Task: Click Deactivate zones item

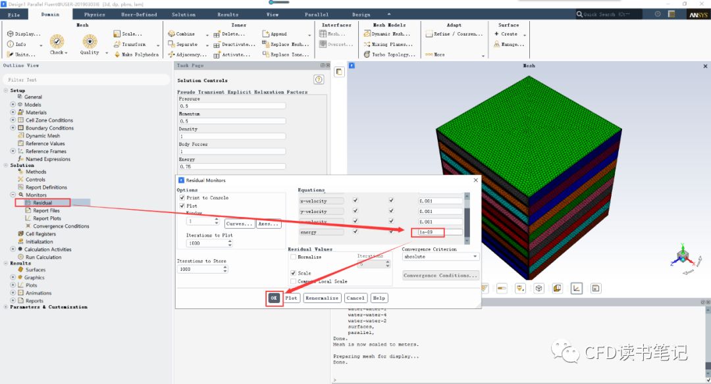Action: pyautogui.click(x=234, y=44)
